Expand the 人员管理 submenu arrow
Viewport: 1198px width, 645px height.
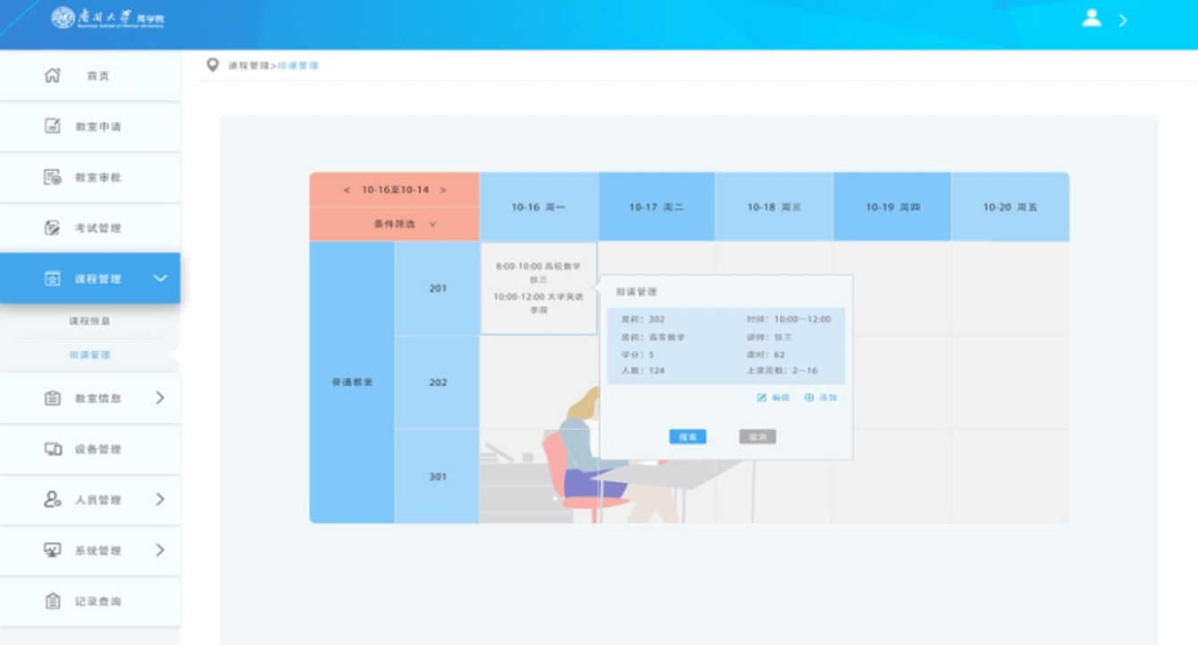click(160, 499)
